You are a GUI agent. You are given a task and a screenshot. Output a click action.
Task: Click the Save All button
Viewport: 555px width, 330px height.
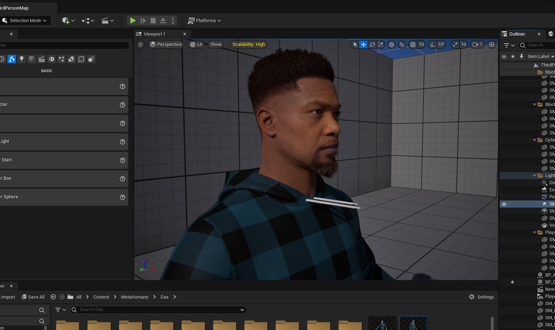point(33,297)
